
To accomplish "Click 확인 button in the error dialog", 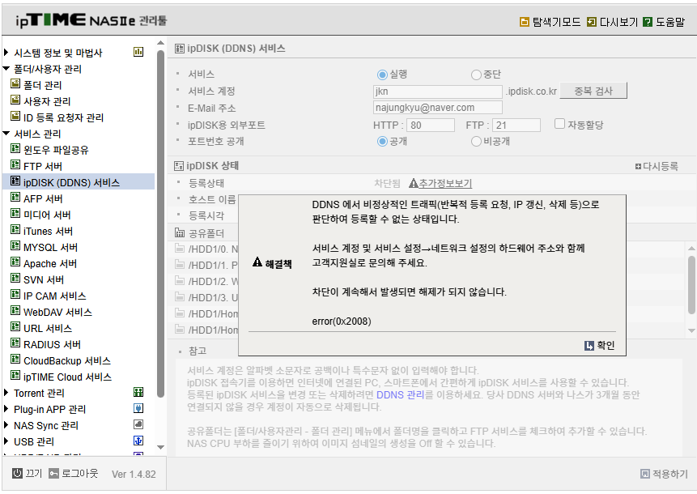I will coord(599,346).
